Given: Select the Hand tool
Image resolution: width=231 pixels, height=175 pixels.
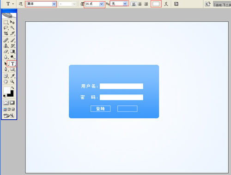Looking at the screenshot, I should coord(6,82).
